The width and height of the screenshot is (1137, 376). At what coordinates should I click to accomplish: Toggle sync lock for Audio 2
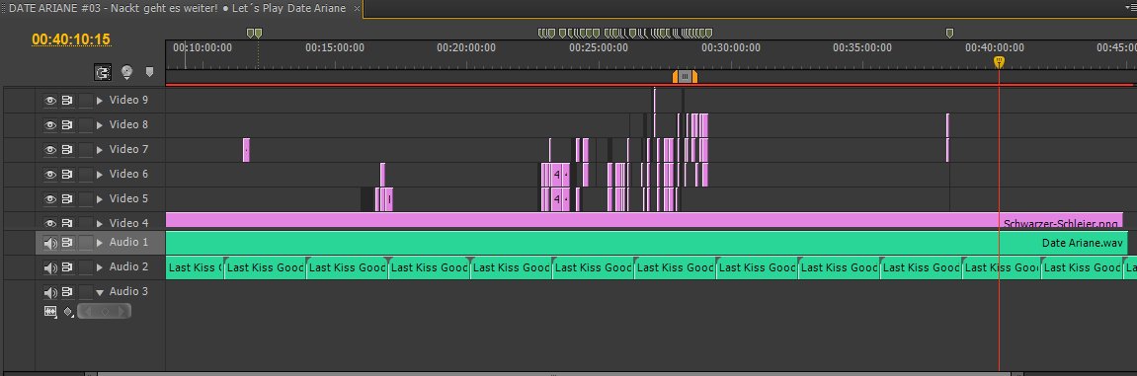67,267
